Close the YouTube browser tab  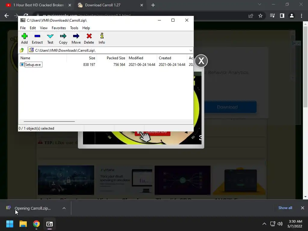point(70,5)
